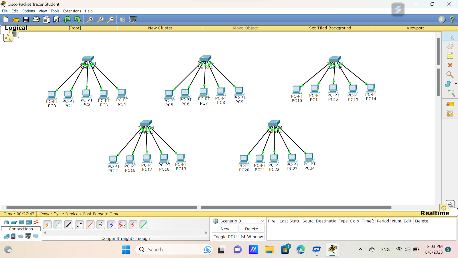Open Packet Tracer in the Windows taskbar
Screen dimensions: 458x258
click(332, 249)
